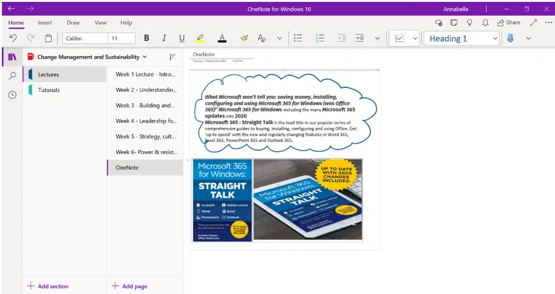
Task: Open the feed sticky notes icon
Action: (453, 23)
